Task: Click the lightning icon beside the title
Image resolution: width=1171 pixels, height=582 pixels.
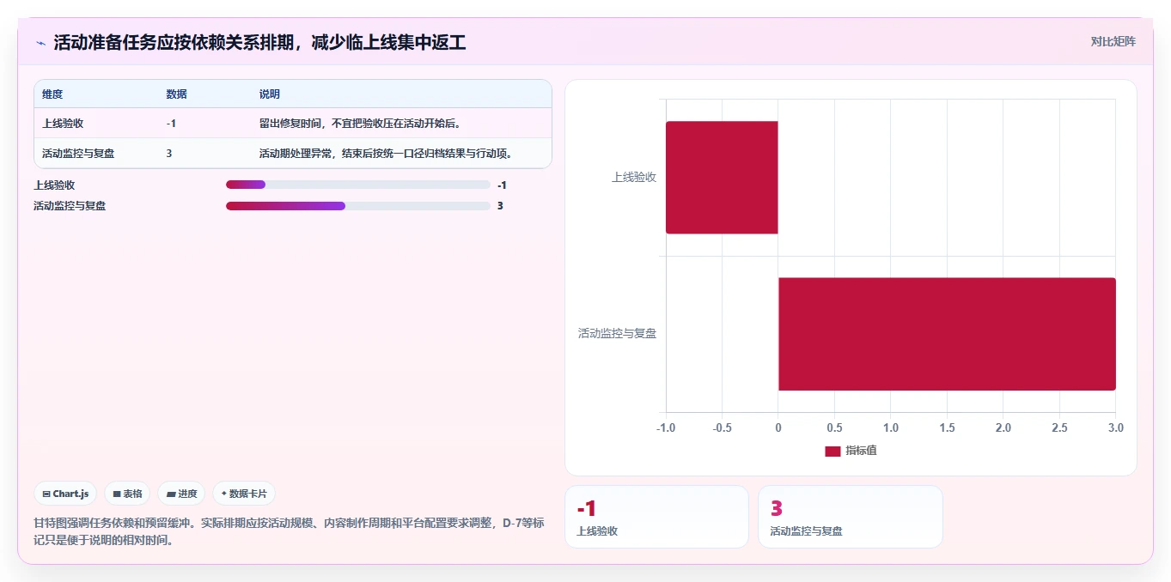Action: 41,43
